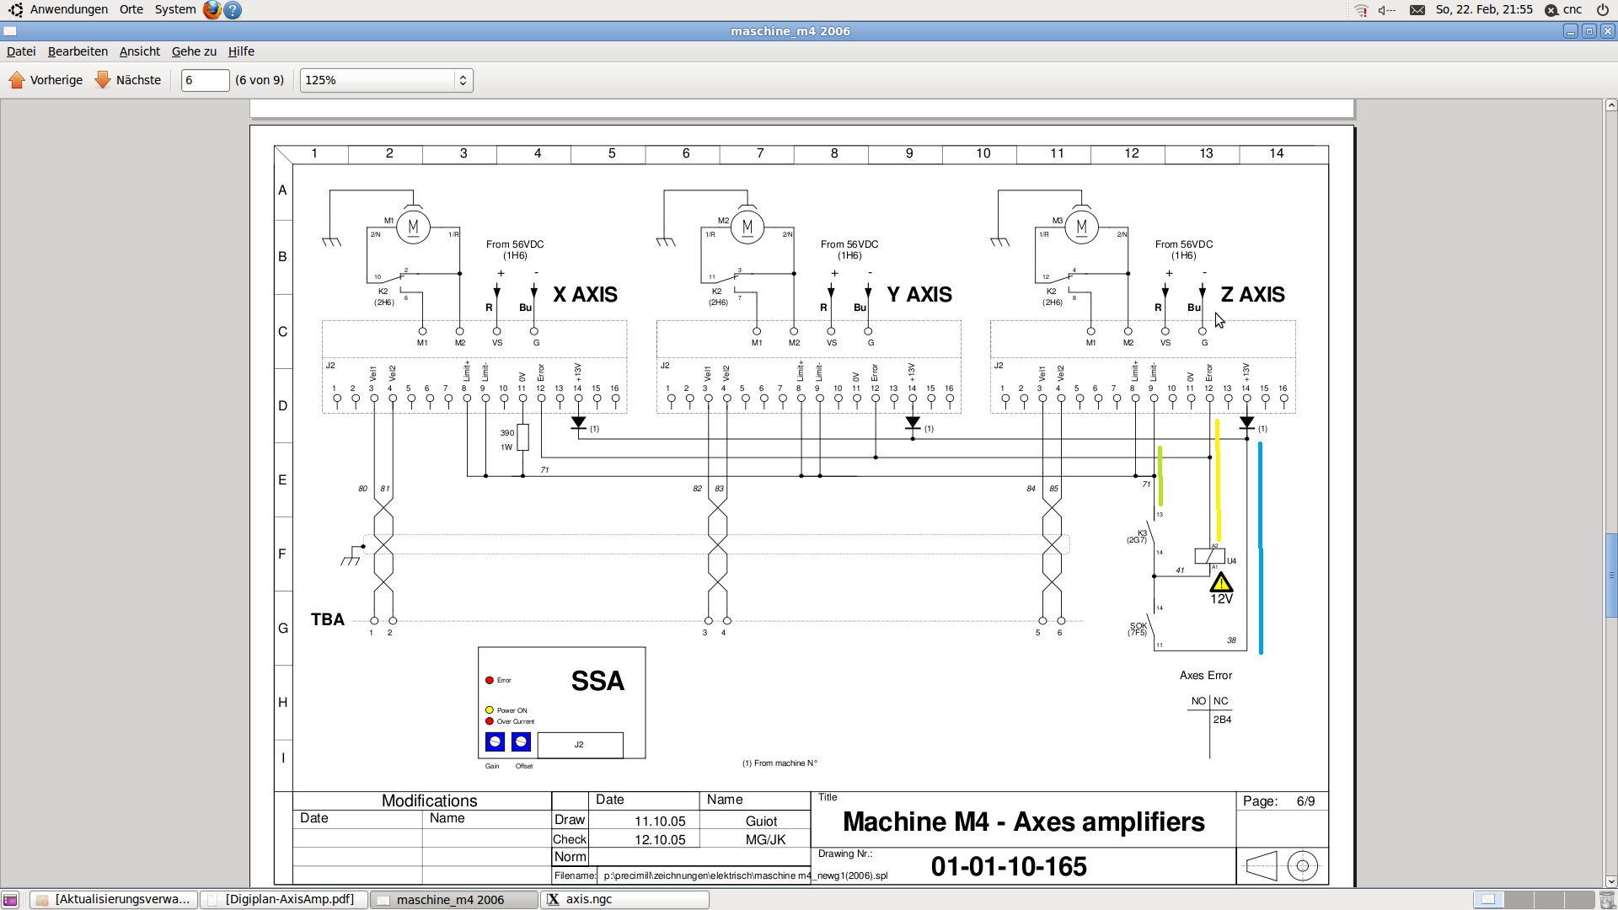Open the help launcher icon in panel
Image resolution: width=1618 pixels, height=910 pixels.
pyautogui.click(x=233, y=10)
